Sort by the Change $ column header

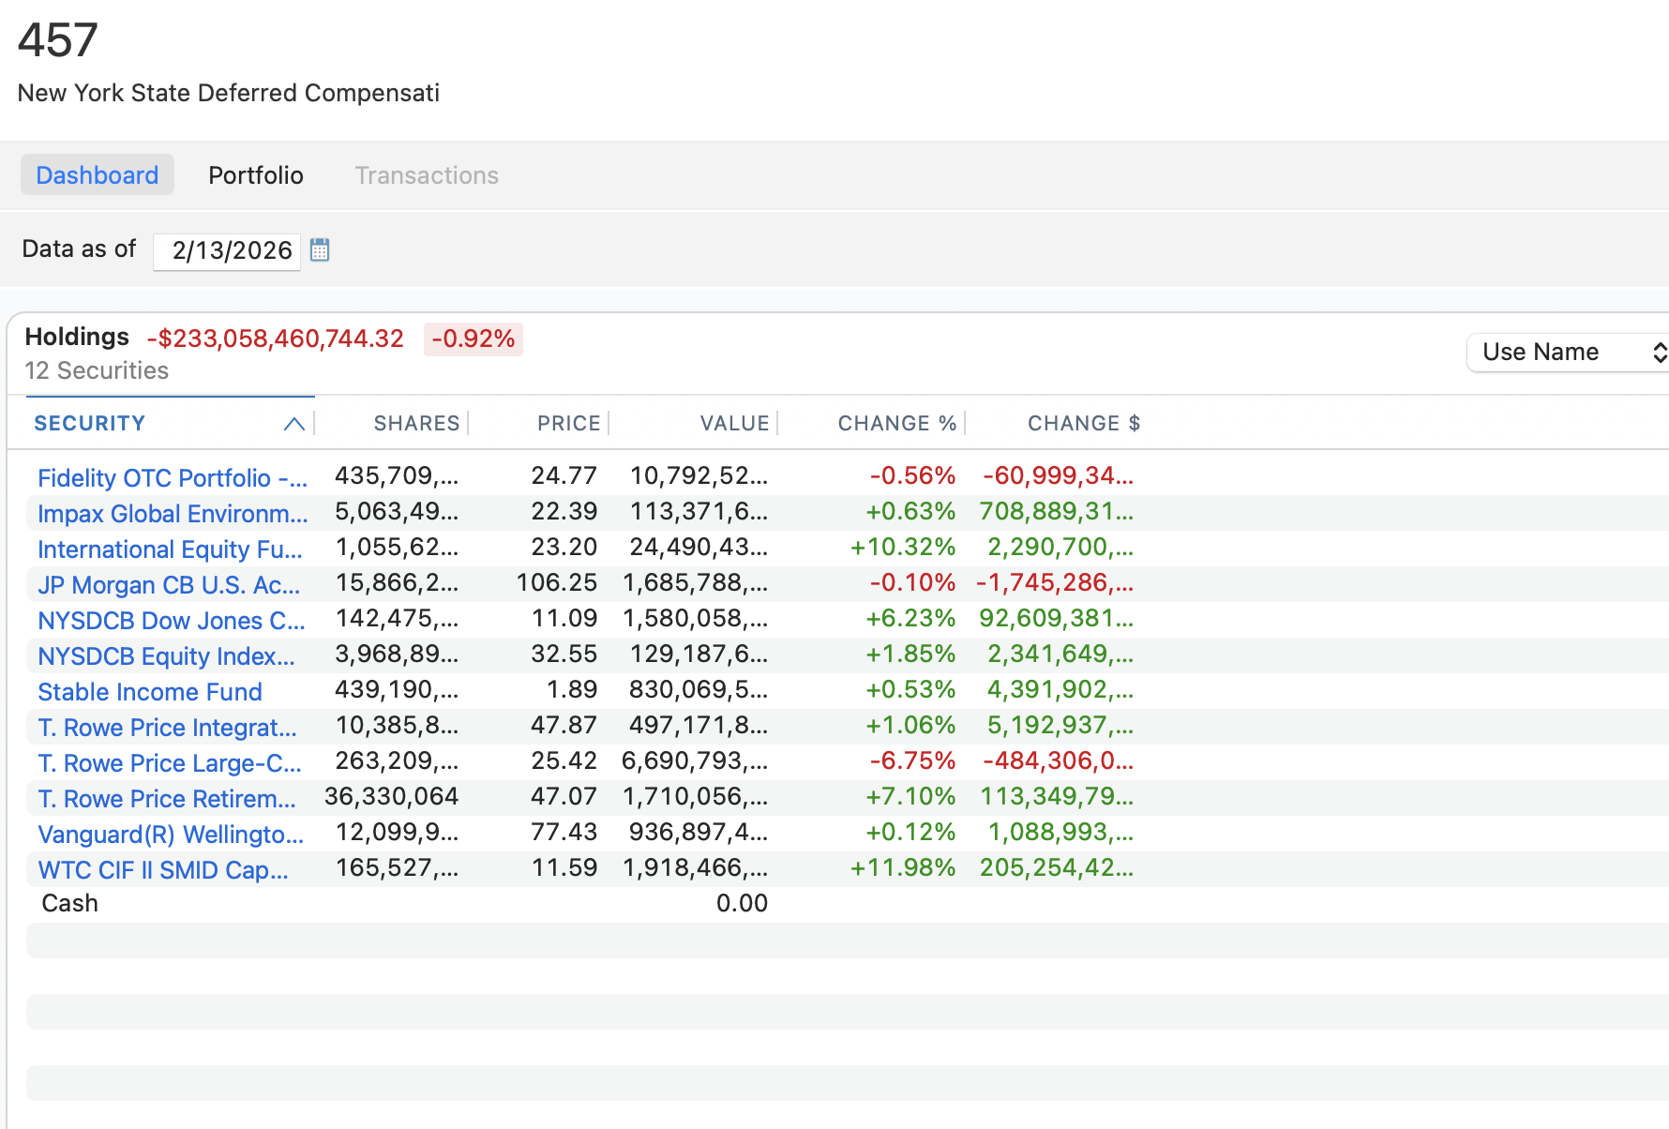click(x=1084, y=424)
